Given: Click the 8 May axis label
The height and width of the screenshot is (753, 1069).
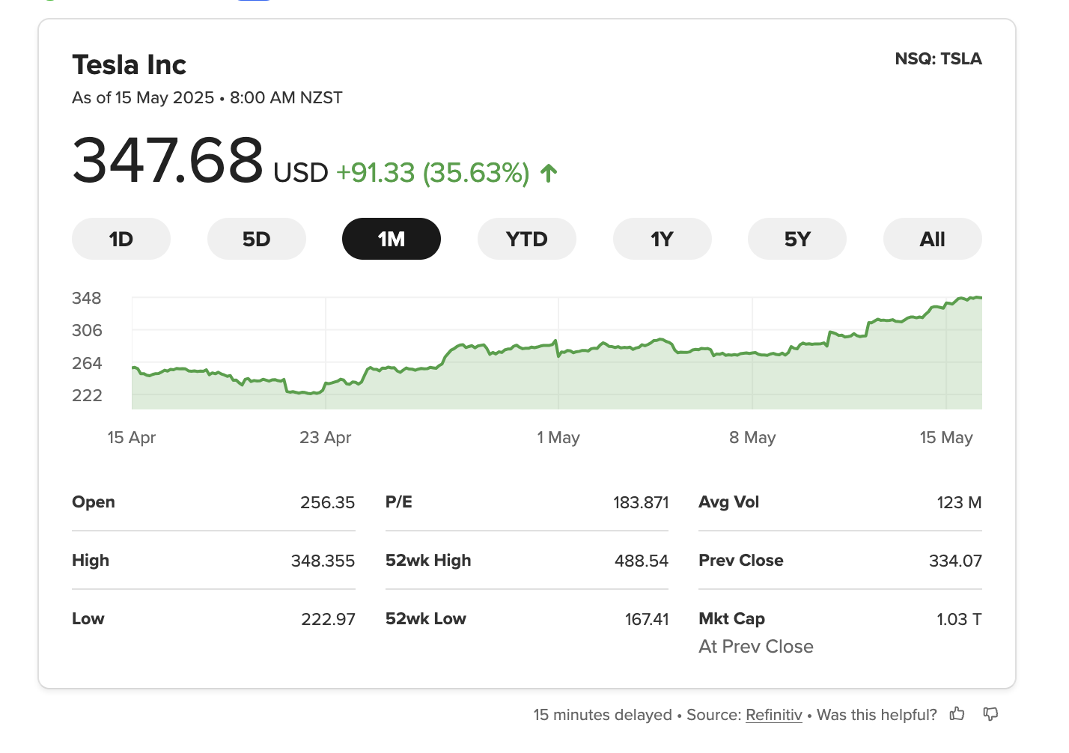Looking at the screenshot, I should (x=752, y=437).
